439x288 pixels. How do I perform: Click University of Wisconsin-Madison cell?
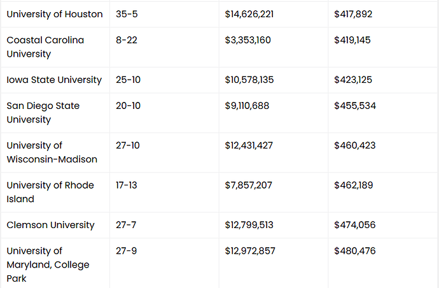click(x=52, y=152)
